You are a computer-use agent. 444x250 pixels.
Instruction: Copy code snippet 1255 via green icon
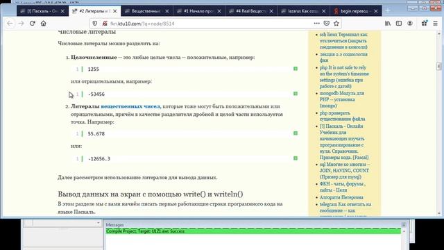coord(296,69)
